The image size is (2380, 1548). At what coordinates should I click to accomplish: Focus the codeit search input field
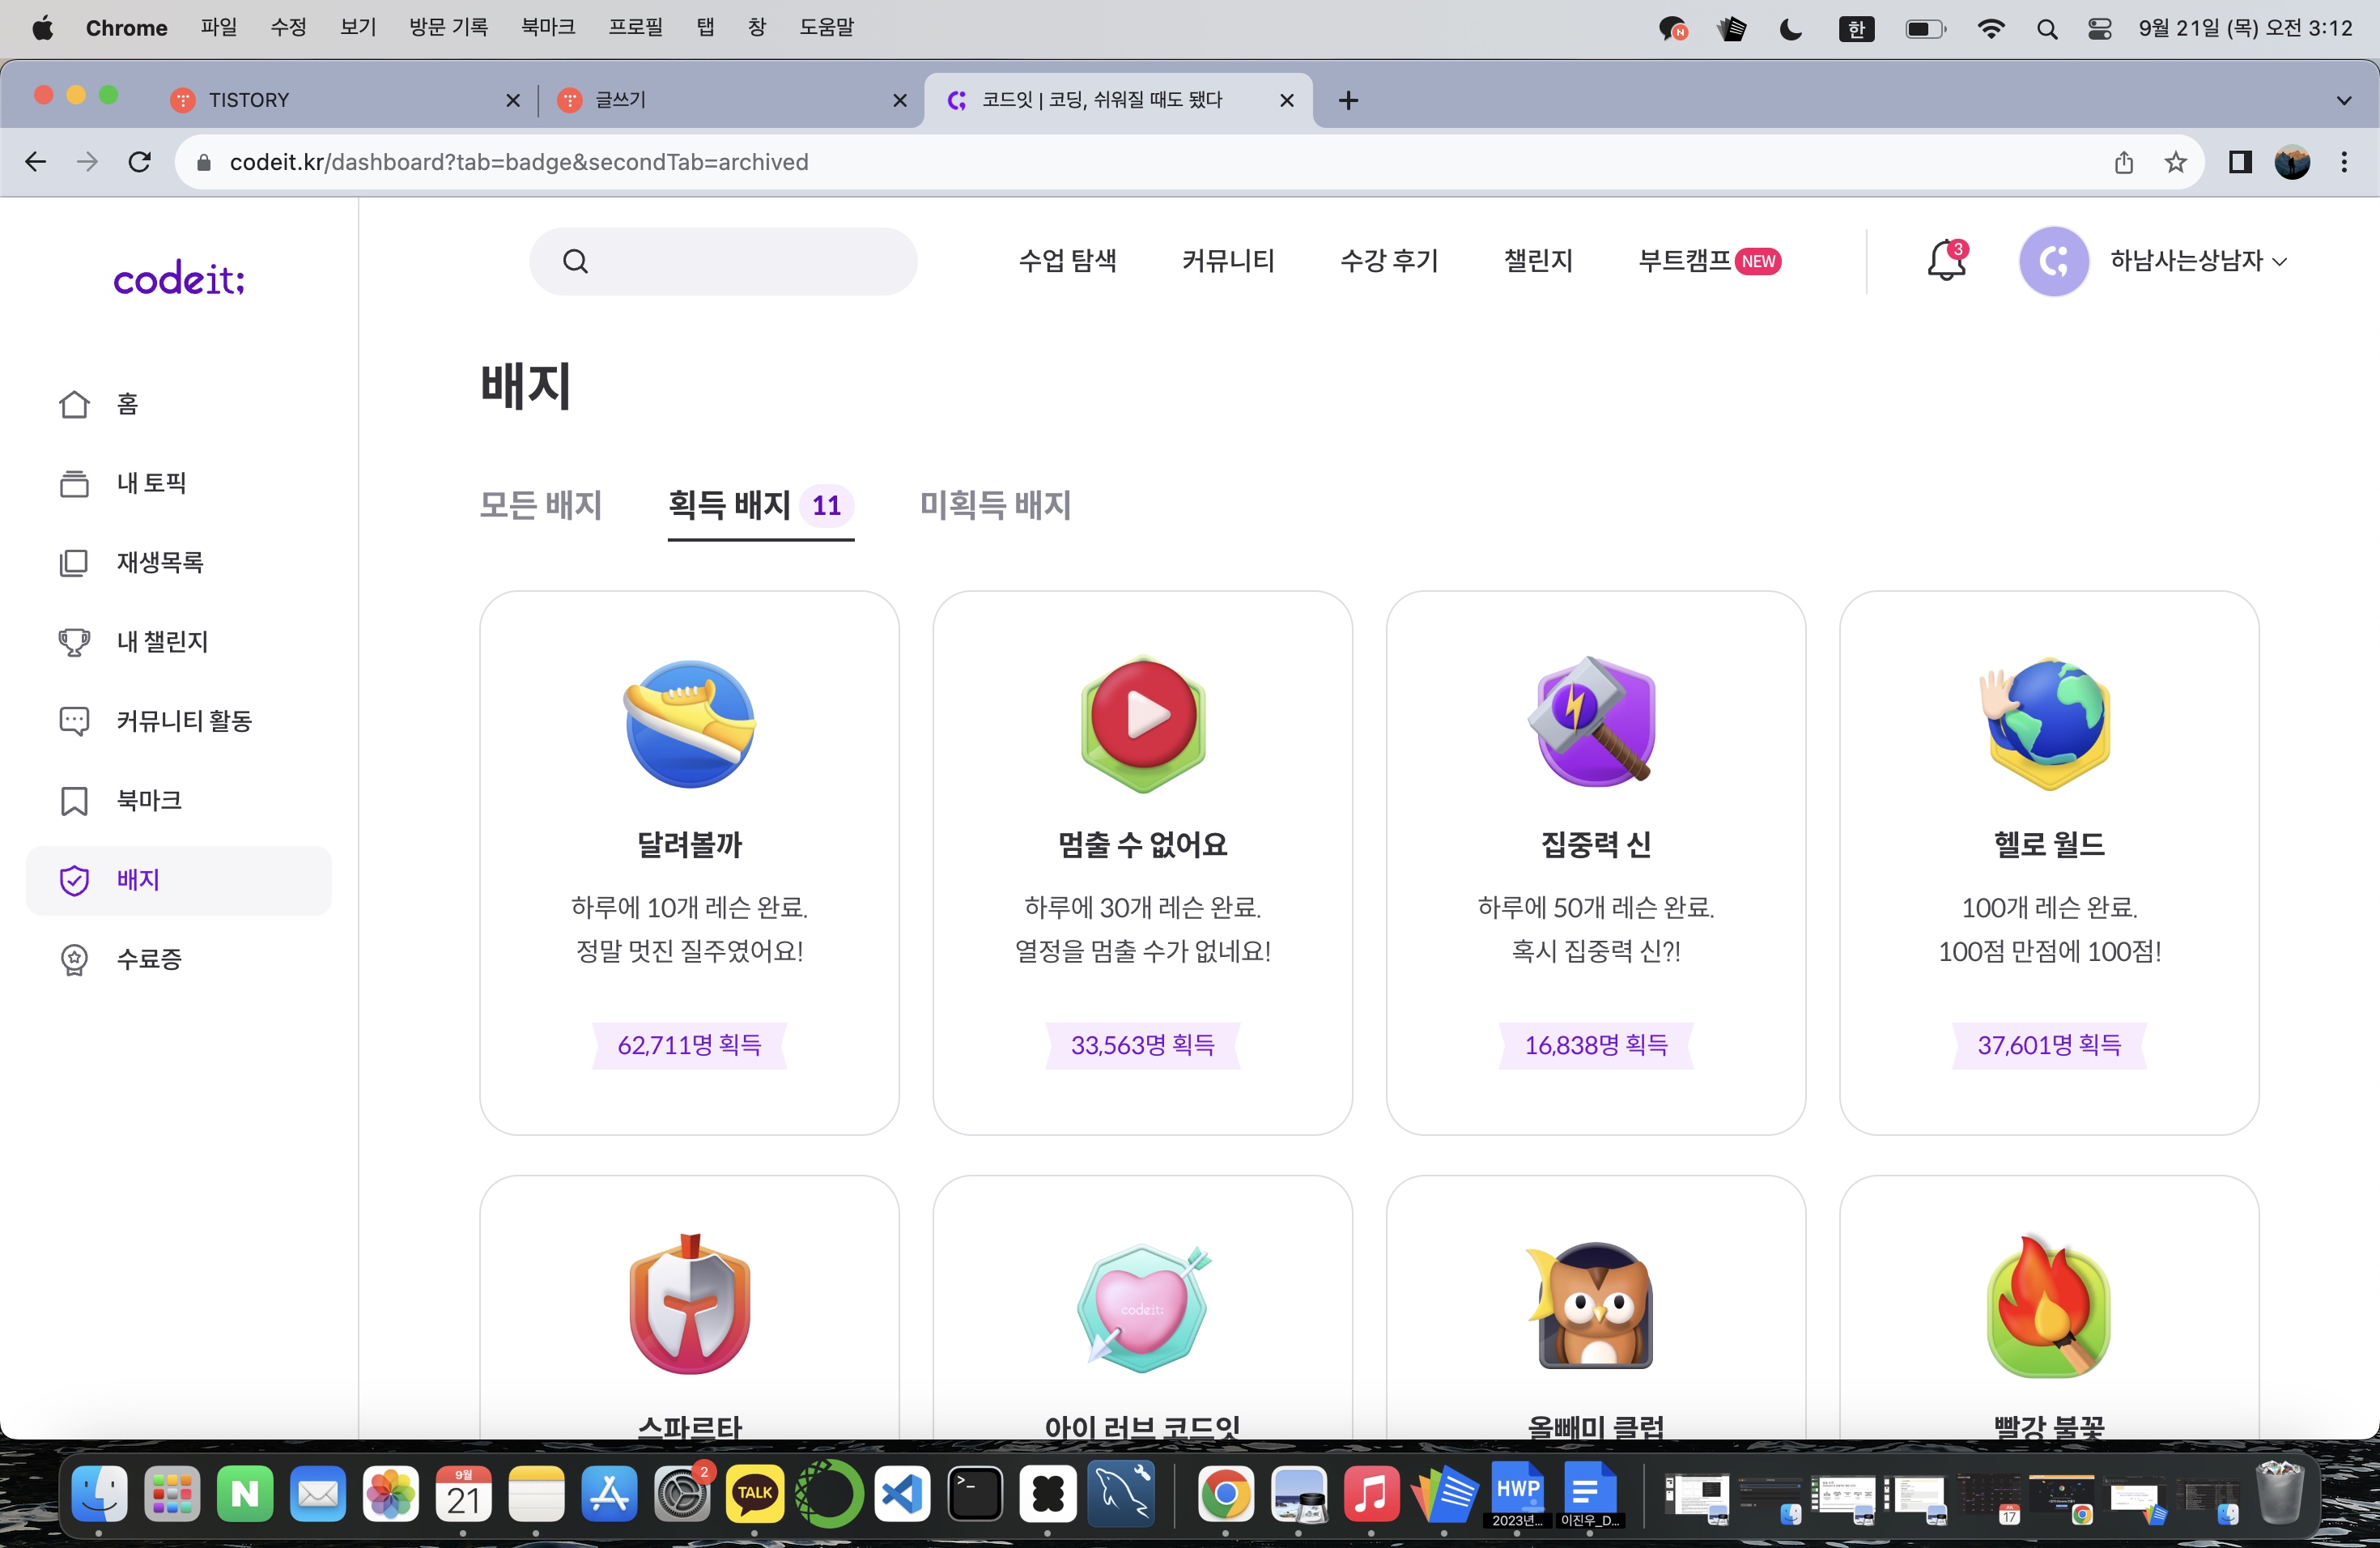723,261
